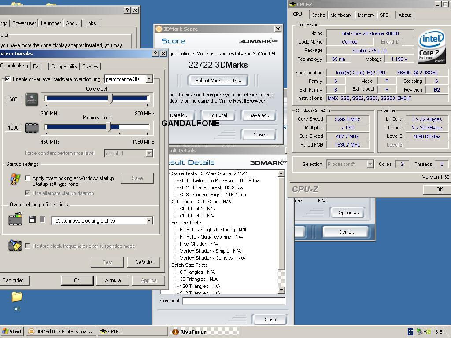Click the GPU core clock chip icon
Image resolution: width=451 pixels, height=338 pixels.
32,99
